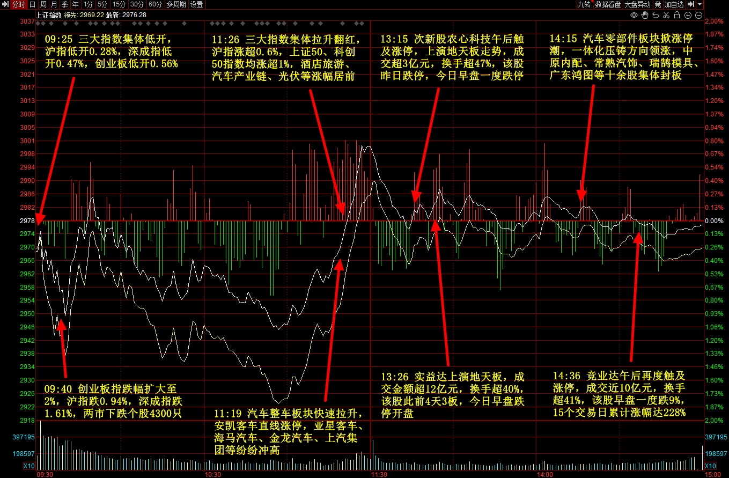Screen dimensions: 729x478
Task: Click the 九转 indicator button
Action: (584, 4)
